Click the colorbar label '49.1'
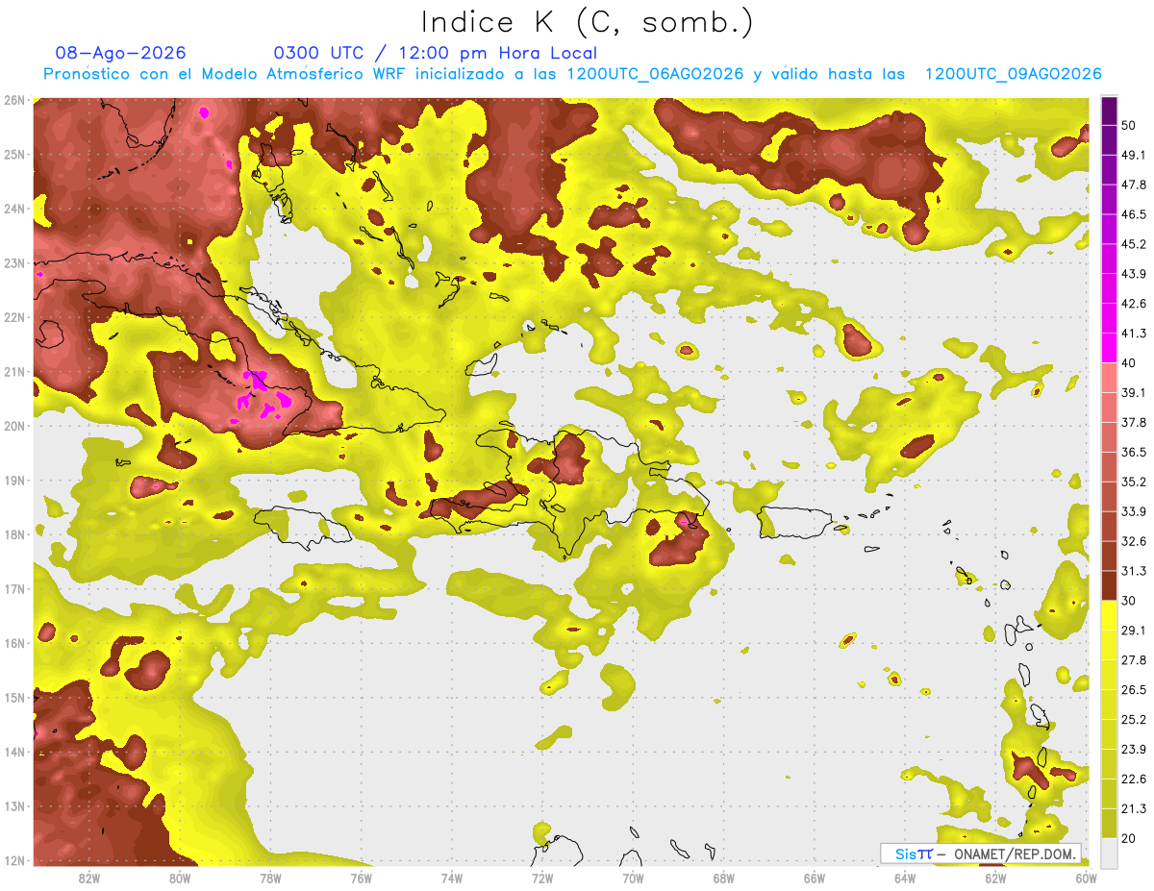The width and height of the screenshot is (1154, 891). click(1133, 155)
